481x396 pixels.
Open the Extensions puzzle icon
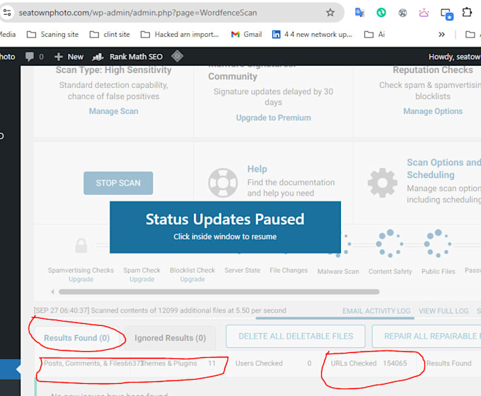tap(467, 12)
